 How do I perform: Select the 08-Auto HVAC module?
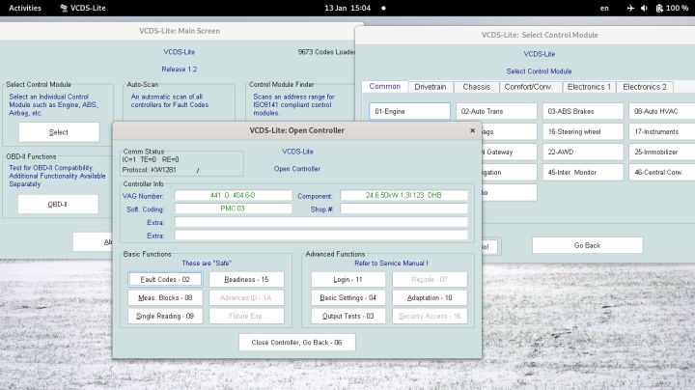tap(662, 111)
